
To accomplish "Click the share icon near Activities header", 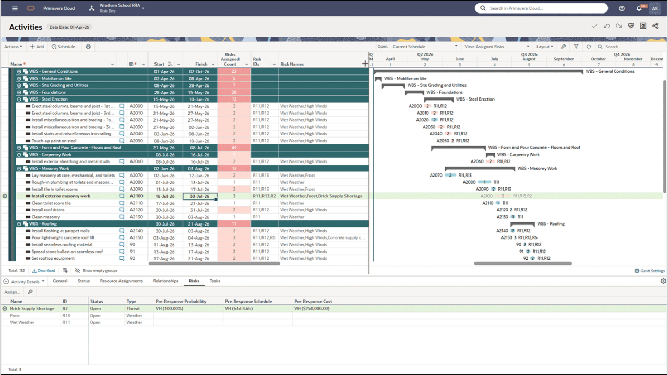I will 655,26.
